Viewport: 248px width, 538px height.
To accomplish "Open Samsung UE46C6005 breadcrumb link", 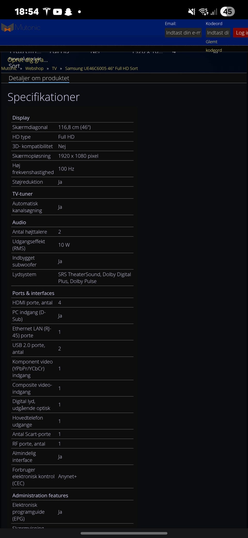I will (101, 68).
